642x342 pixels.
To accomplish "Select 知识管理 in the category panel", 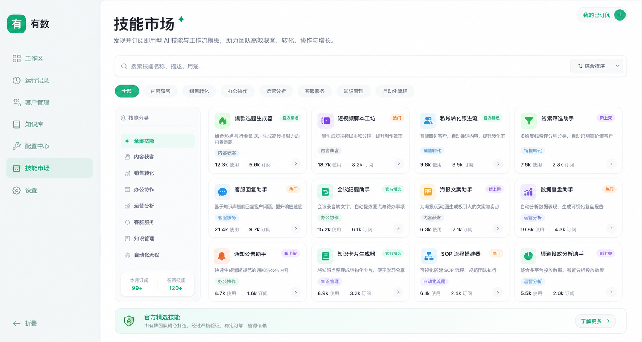I will 158,238.
